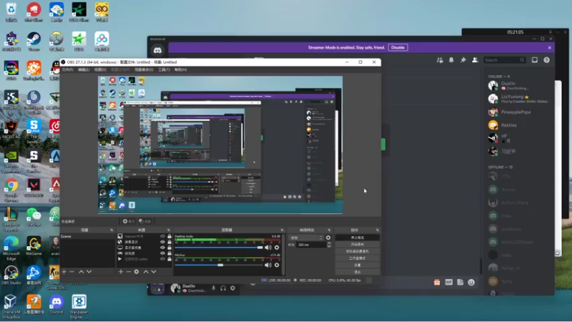The width and height of the screenshot is (572, 322).
Task: Open Discord user settings gear
Action: click(233, 288)
